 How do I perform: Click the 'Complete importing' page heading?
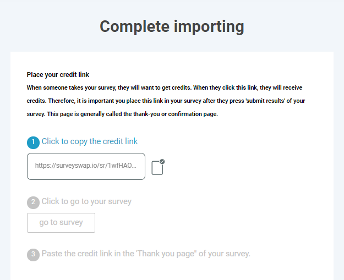coord(172,26)
